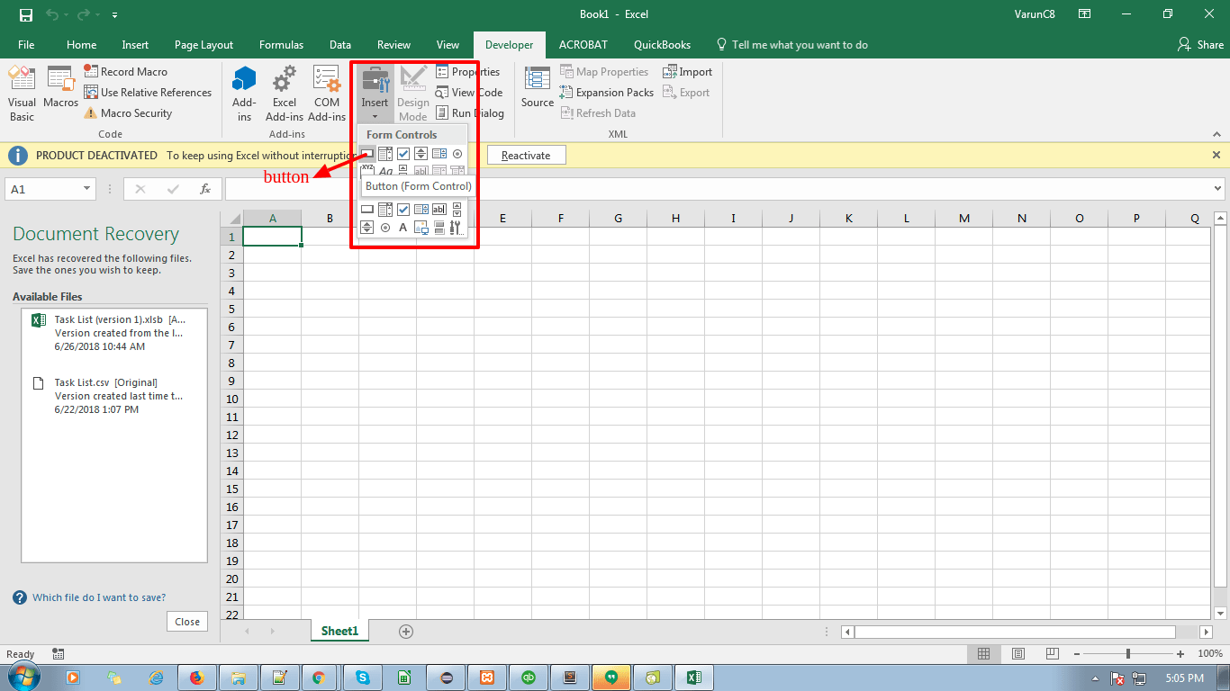Screen dimensions: 1230x691
Task: Select Combo Box form control icon
Action: tap(385, 154)
